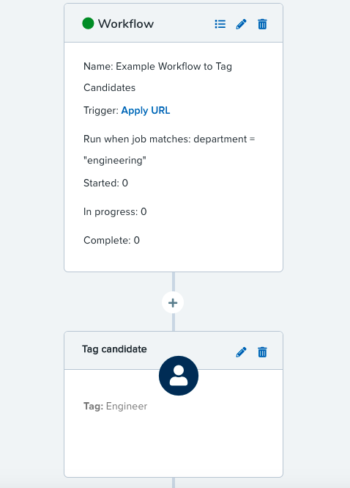The width and height of the screenshot is (350, 488).
Task: Edit the Tag candidate step
Action: [x=242, y=352]
